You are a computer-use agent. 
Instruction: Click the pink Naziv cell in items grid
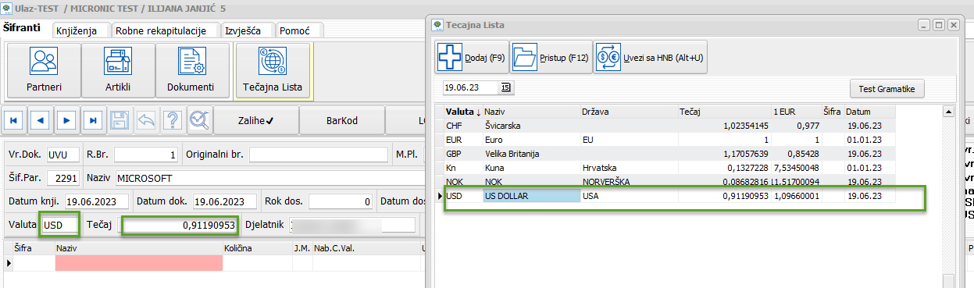(x=138, y=263)
